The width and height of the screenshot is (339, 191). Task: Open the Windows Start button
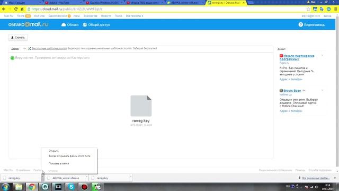click(x=5, y=187)
